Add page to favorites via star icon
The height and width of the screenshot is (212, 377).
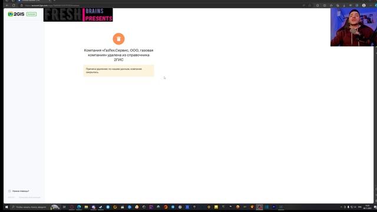click(310, 5)
